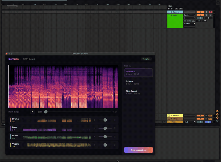Click the Complete status badge
221x162 pixels.
click(146, 59)
